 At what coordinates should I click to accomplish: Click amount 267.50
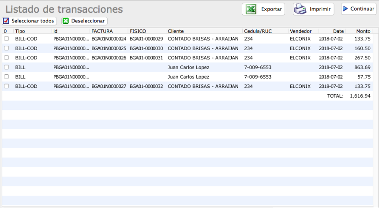(362, 58)
